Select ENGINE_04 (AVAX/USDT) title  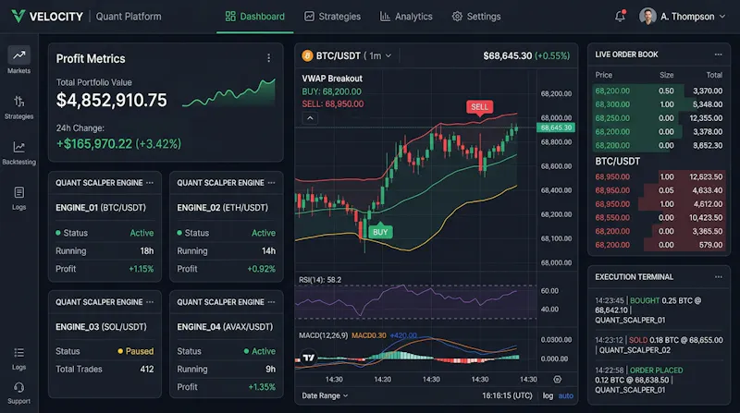225,327
